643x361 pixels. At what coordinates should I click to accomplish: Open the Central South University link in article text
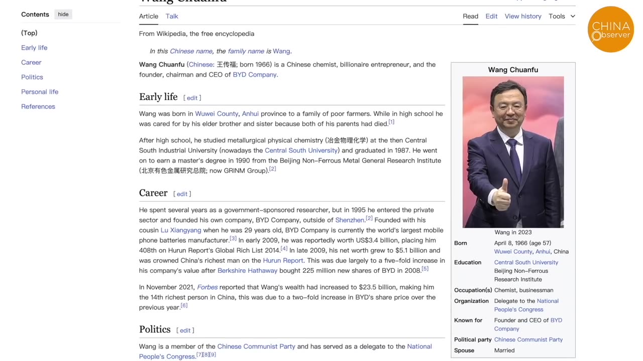point(301,150)
